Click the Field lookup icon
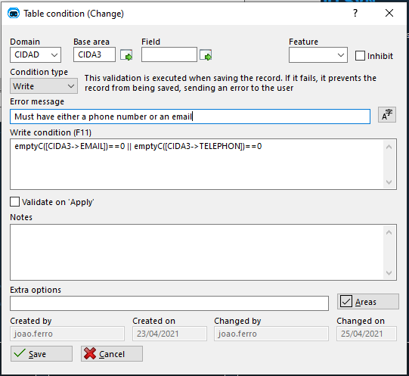Viewport: 409px width, 376px height. 206,54
